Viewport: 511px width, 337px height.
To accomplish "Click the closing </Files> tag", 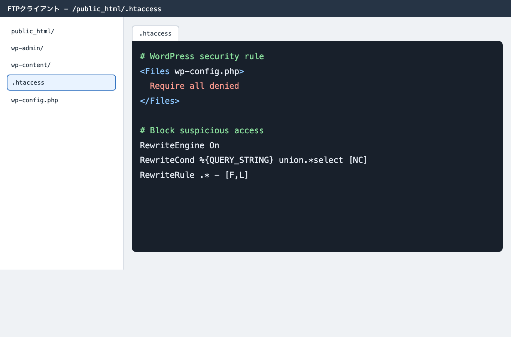I will coord(160,101).
